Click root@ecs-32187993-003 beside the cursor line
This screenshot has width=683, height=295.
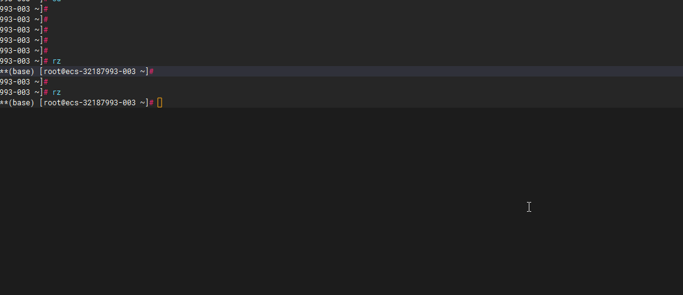pyautogui.click(x=90, y=103)
